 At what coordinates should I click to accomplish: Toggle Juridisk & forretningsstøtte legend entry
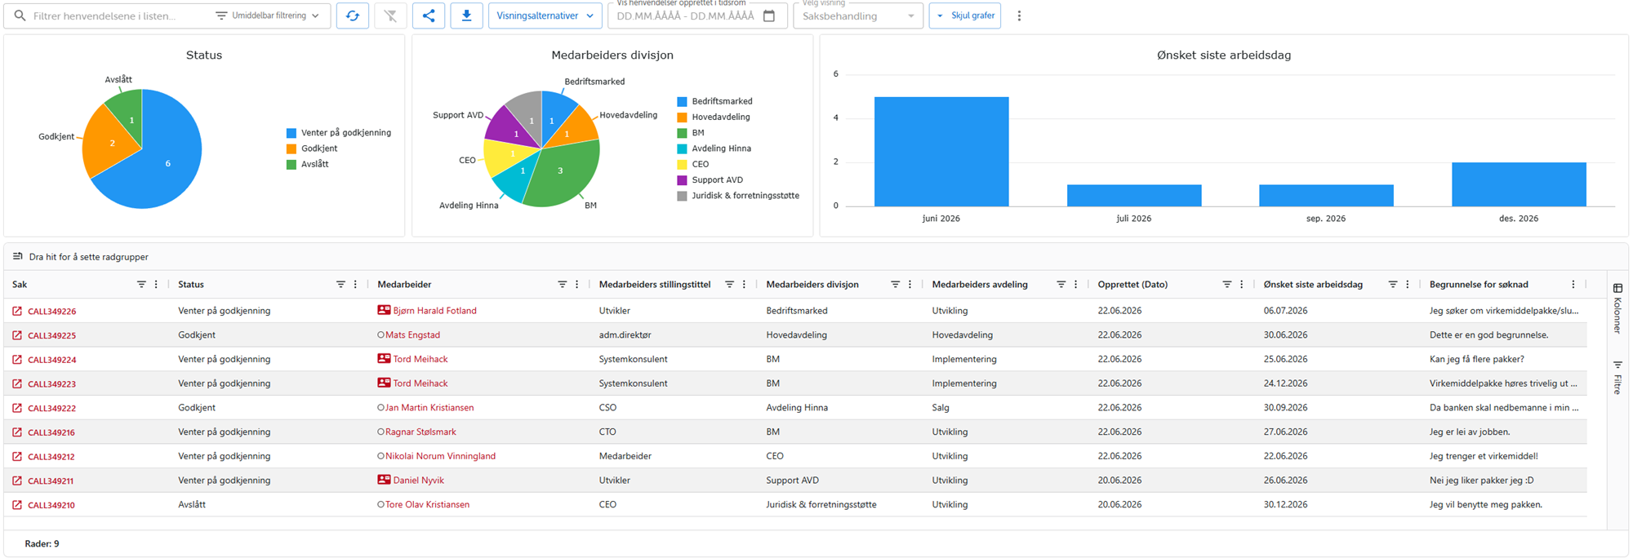(738, 196)
